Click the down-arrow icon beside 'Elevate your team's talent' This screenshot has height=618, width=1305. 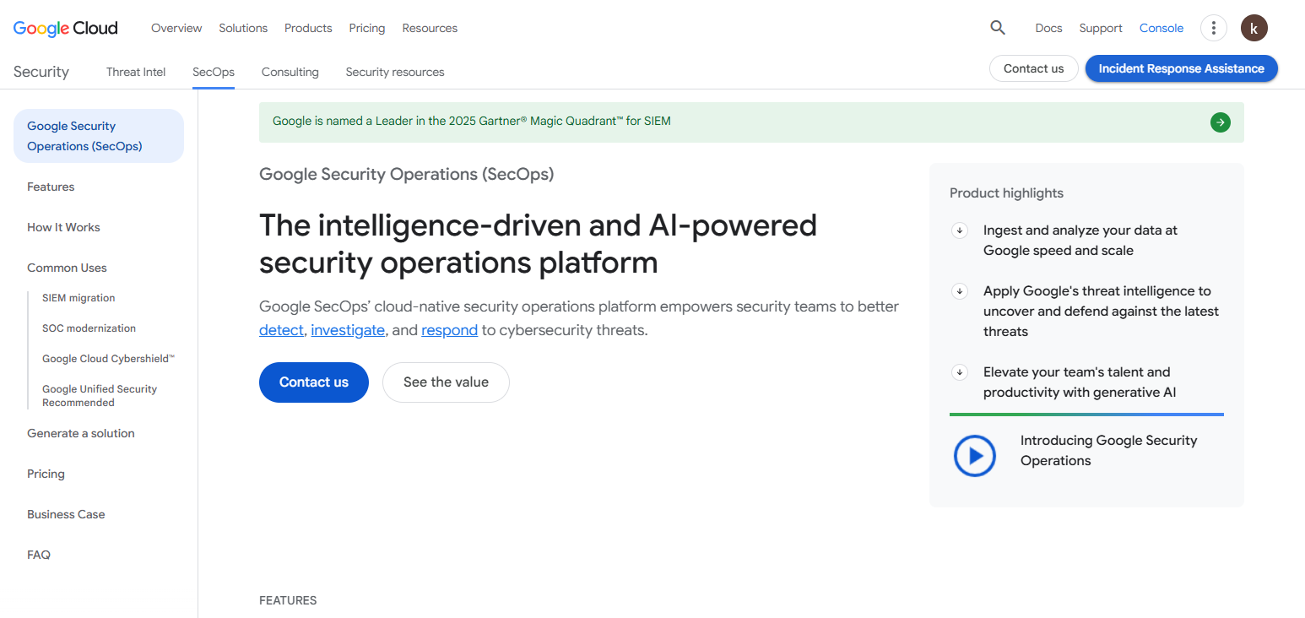(959, 372)
